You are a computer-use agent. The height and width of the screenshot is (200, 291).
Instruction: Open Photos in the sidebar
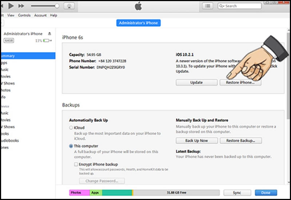pyautogui.click(x=5, y=90)
